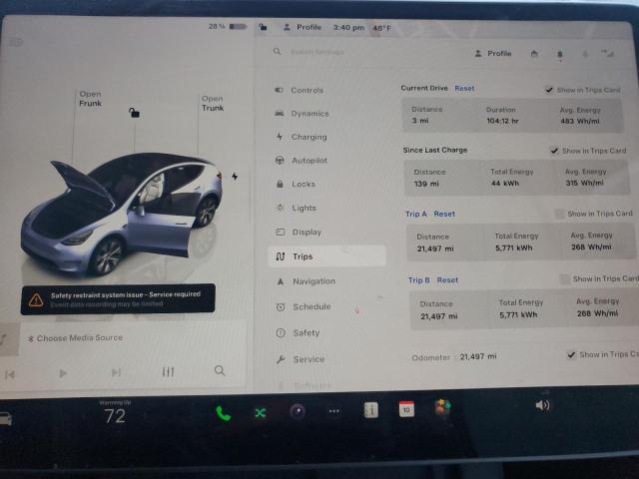Open the phone app in dock
639x479 pixels.
click(x=224, y=413)
